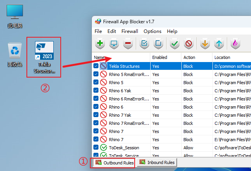
Task: Click the Outbound Rules tab wall icon
Action: (x=98, y=162)
